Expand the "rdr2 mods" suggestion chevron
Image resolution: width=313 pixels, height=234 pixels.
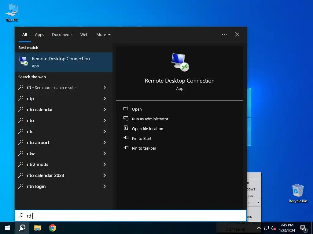105,164
